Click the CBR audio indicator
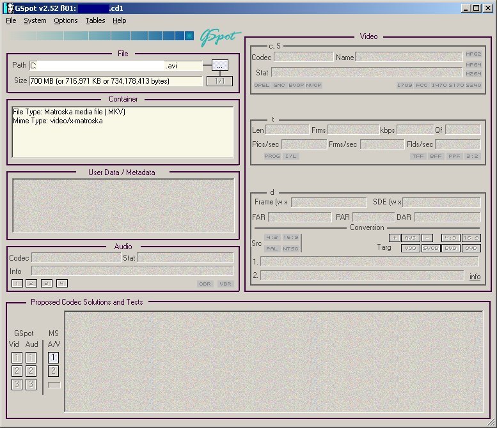Screen dimensions: 497x428 point(205,284)
